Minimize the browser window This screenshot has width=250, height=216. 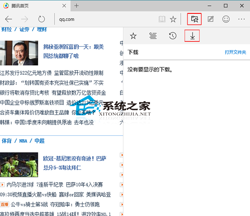point(210,6)
